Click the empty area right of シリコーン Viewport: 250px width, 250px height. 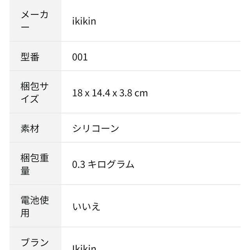pos(180,128)
